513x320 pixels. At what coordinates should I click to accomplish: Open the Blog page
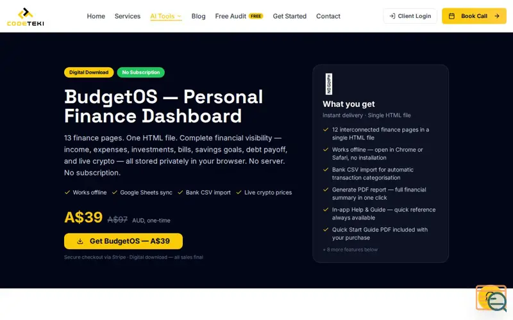[198, 16]
